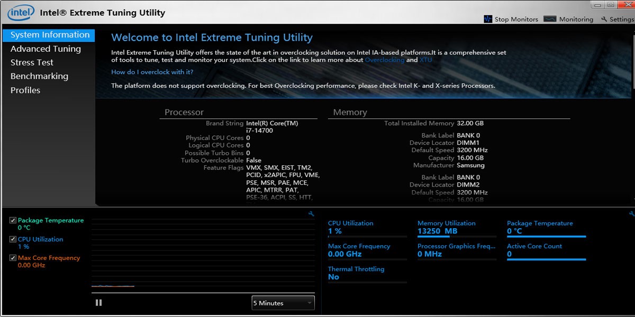This screenshot has height=317, width=635.
Task: Click the Memory section heading
Action: [x=350, y=112]
